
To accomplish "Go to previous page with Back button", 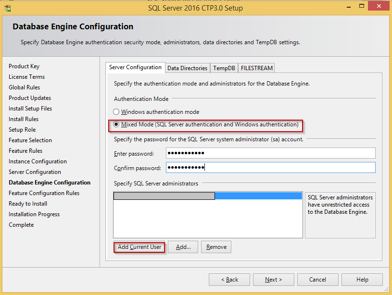I will click(x=229, y=280).
